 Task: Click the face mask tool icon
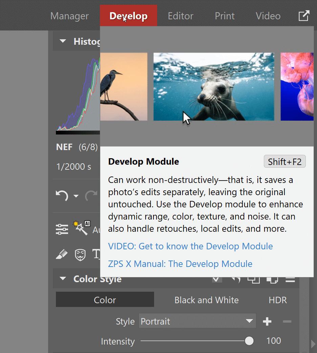80,255
